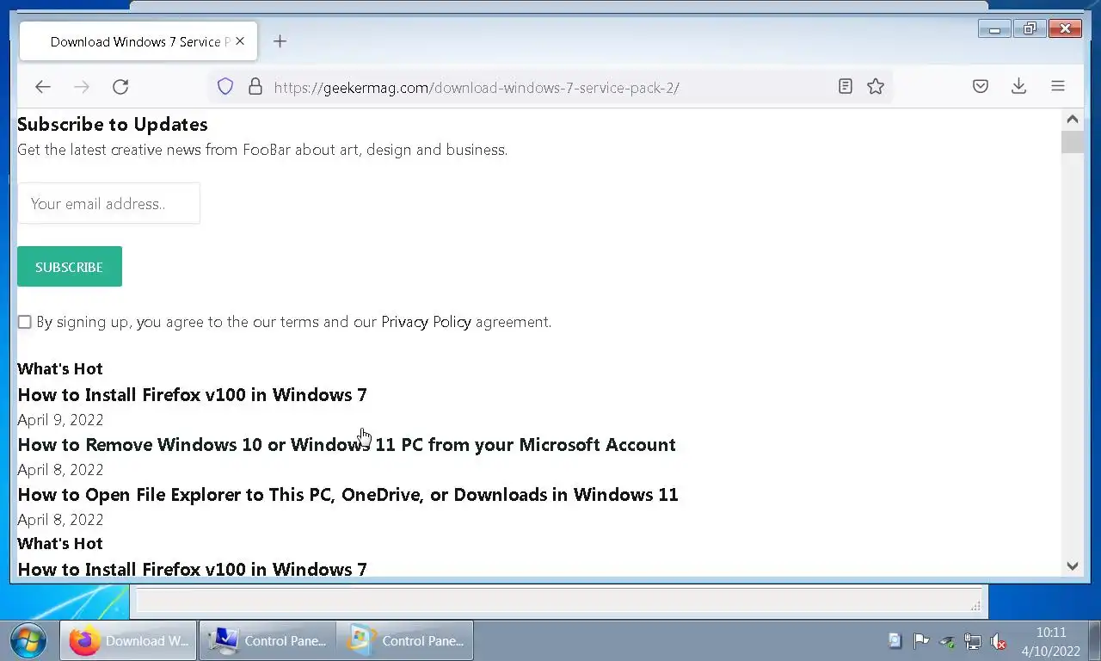This screenshot has height=661, width=1101.
Task: Go back to the previous page
Action: point(43,87)
